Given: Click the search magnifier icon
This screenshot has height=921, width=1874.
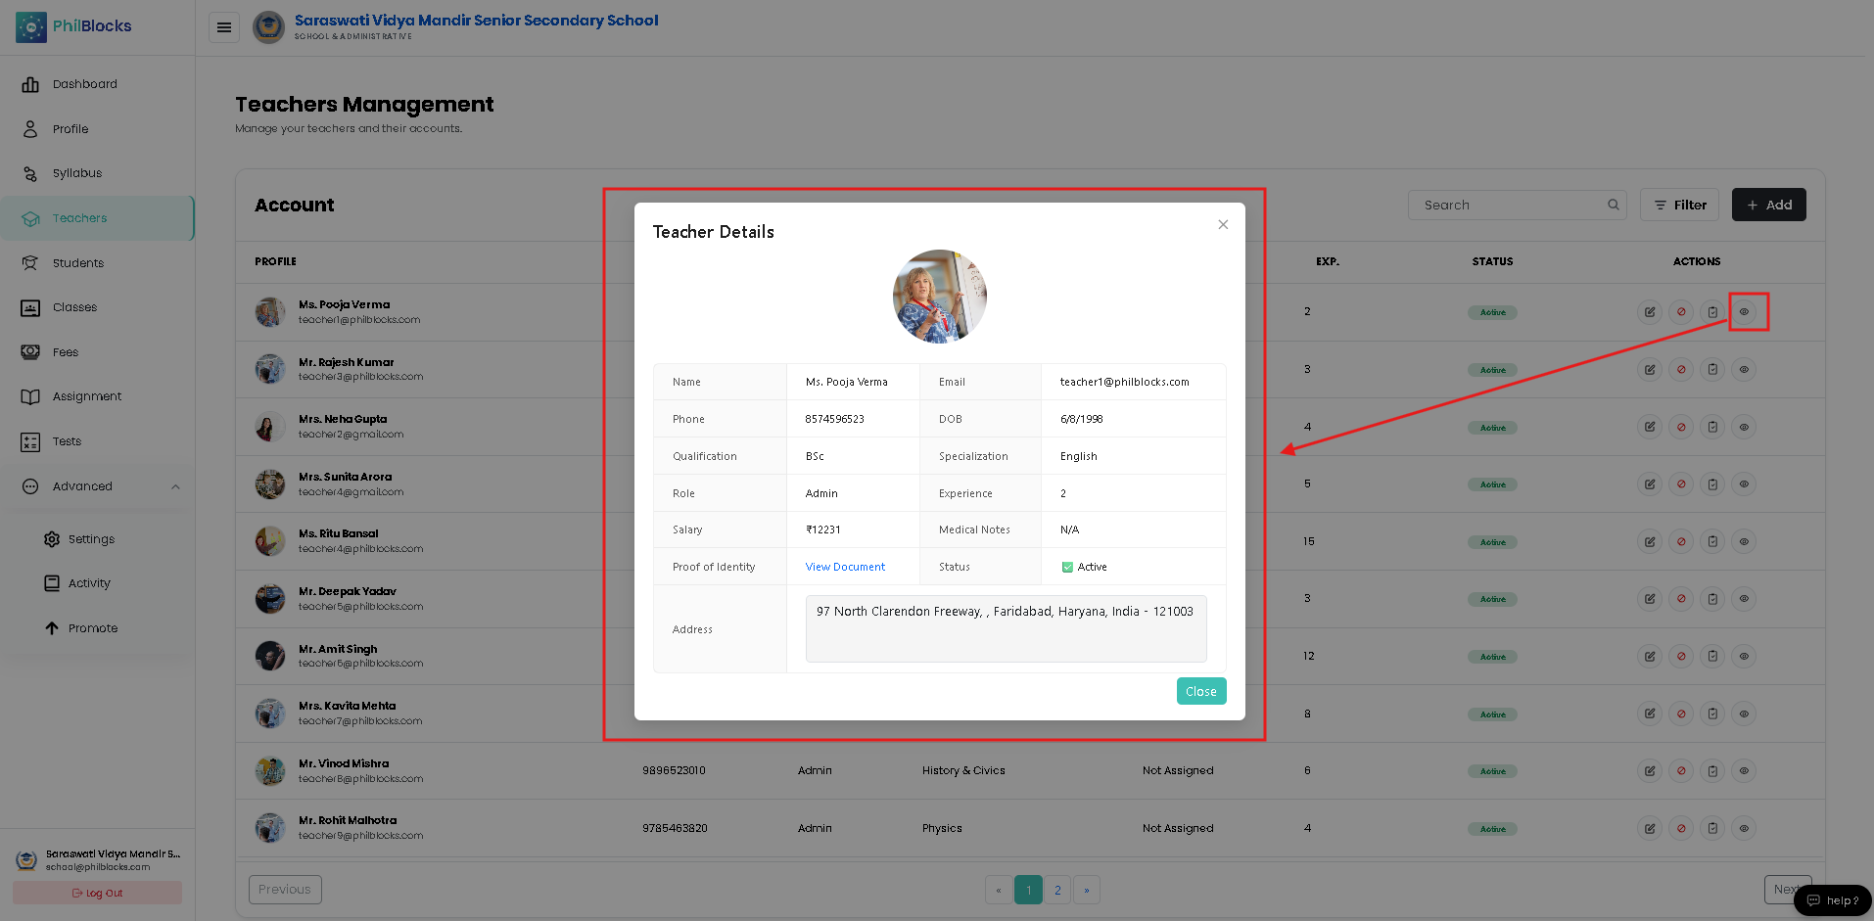Looking at the screenshot, I should tap(1613, 205).
